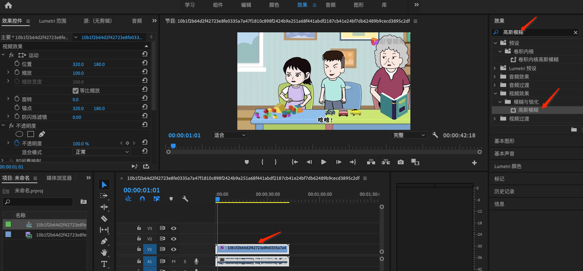Open timeline display settings wrench
This screenshot has height=271, width=583.
(x=185, y=199)
